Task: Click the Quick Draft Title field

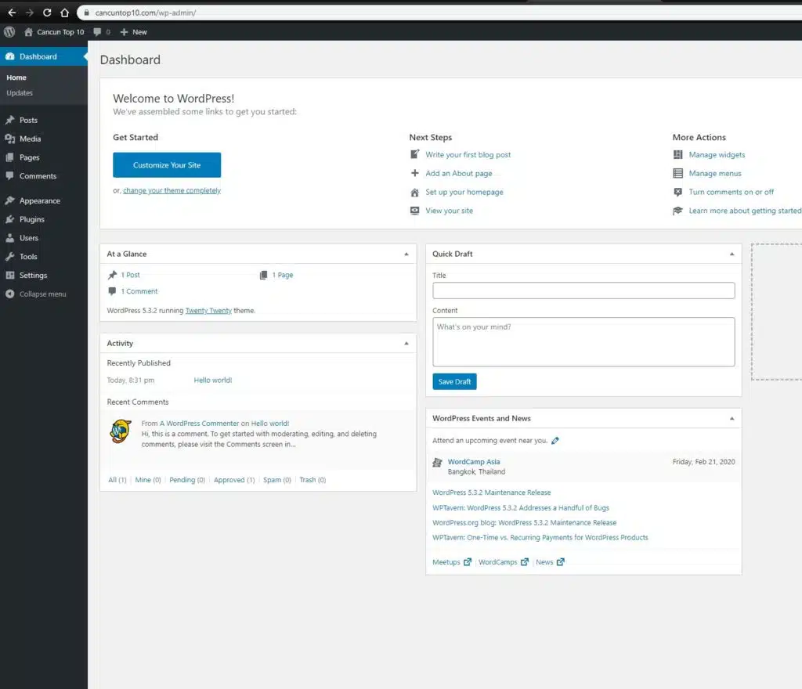Action: point(583,290)
